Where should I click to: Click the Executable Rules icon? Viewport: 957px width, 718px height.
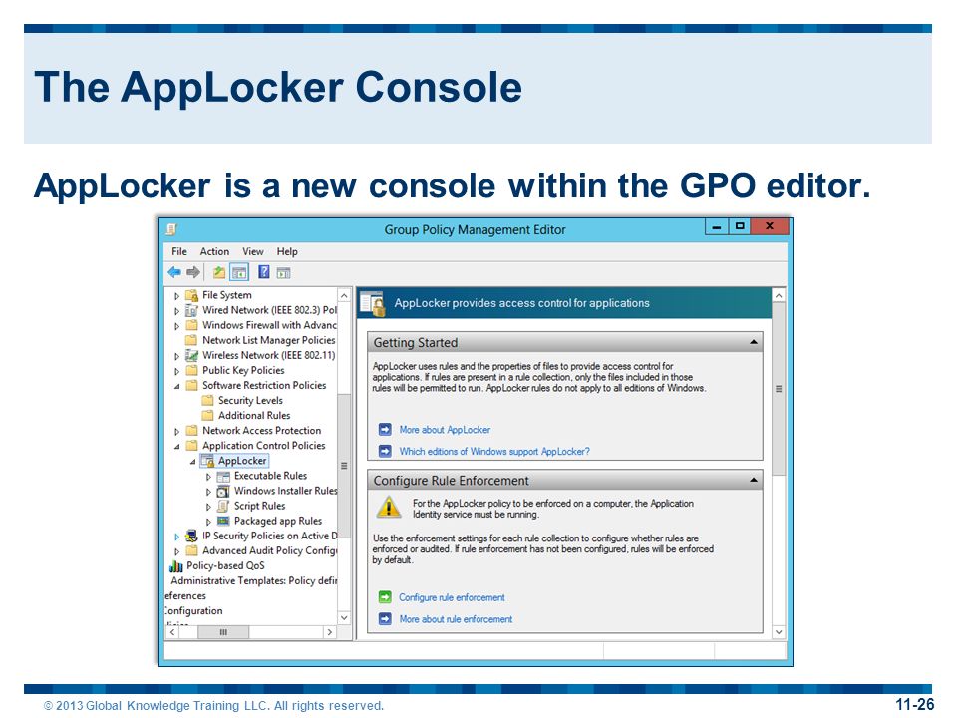(x=223, y=477)
